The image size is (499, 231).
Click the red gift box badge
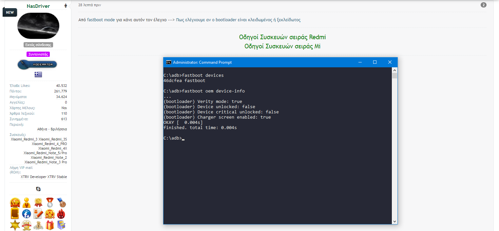click(50, 225)
